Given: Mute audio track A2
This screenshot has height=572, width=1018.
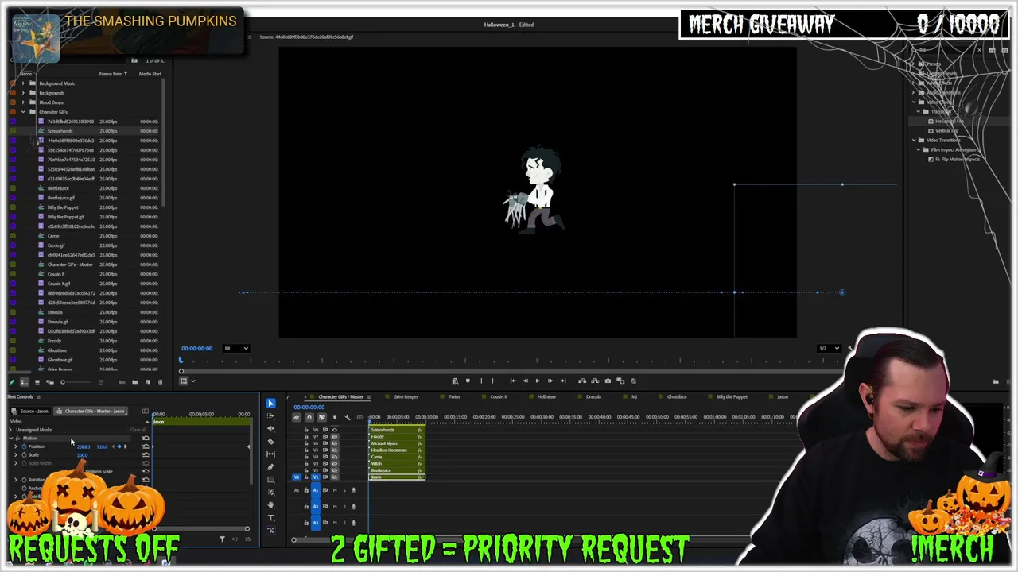Looking at the screenshot, I should [335, 506].
